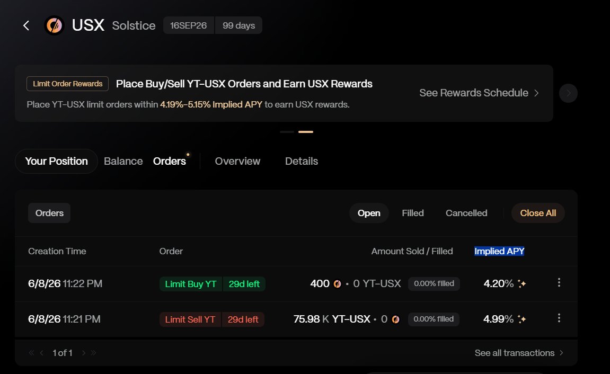
Task: Click USX coin icon in buy row
Action: [337, 284]
